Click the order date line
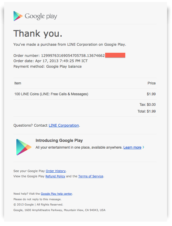This screenshot has height=226, width=172. click(51, 61)
